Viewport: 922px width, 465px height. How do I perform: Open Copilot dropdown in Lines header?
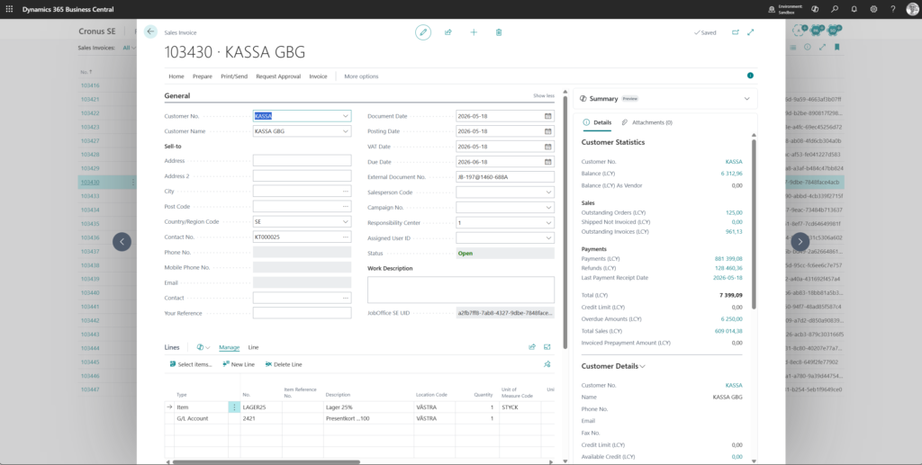pos(203,347)
